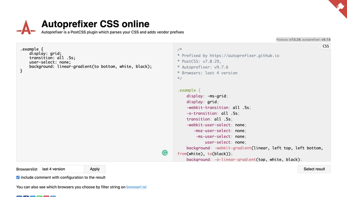Click the Select result button
Screen dimensions: 347x197
click(x=314, y=169)
